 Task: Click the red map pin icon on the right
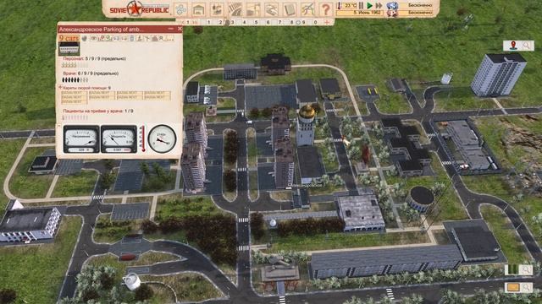(513, 46)
